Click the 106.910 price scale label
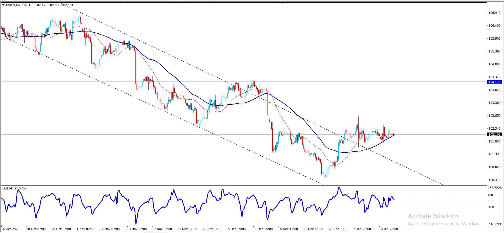504x233 pixels. tap(494, 13)
